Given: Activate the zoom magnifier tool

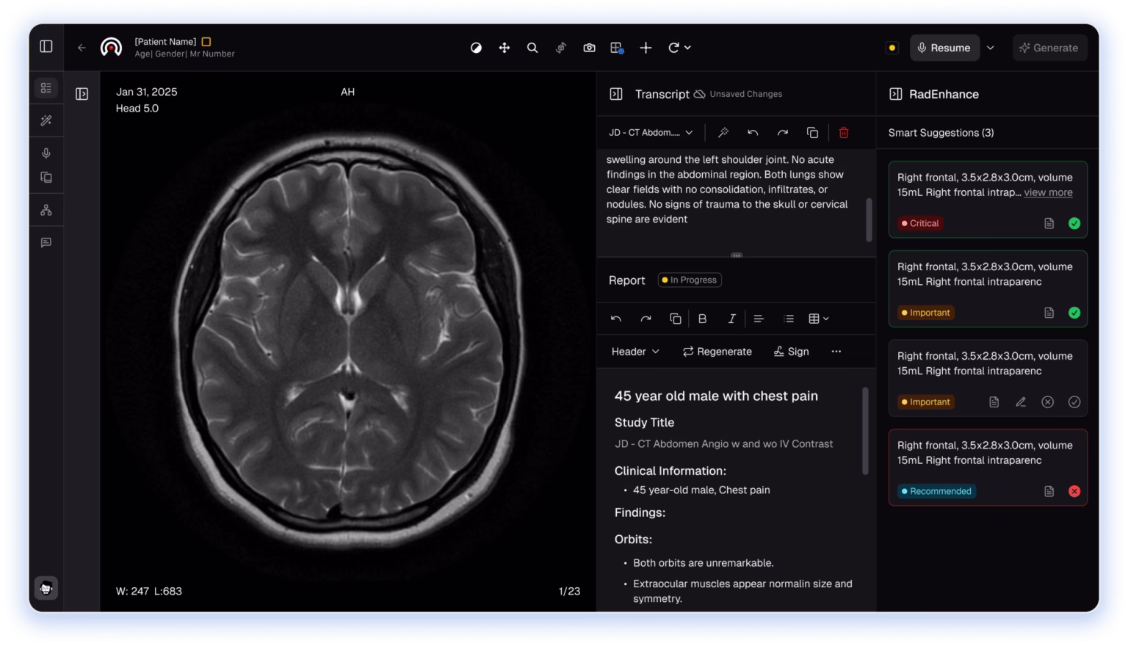Looking at the screenshot, I should click(532, 48).
